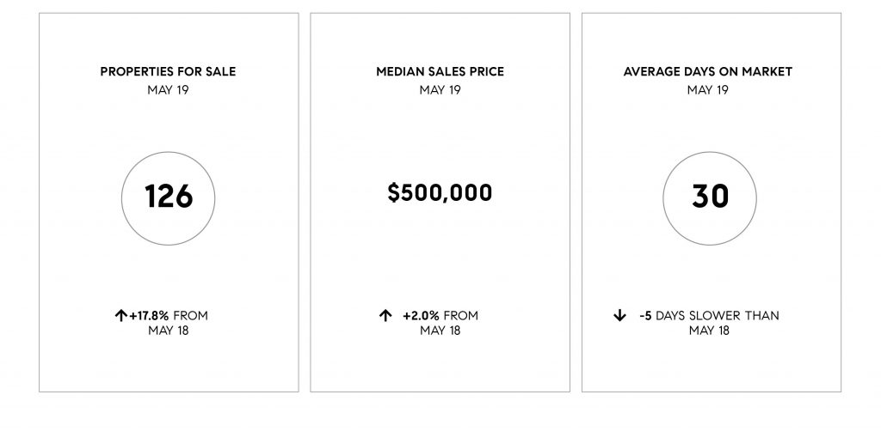Select the +17.8% change text
881x431 pixels.
point(149,316)
